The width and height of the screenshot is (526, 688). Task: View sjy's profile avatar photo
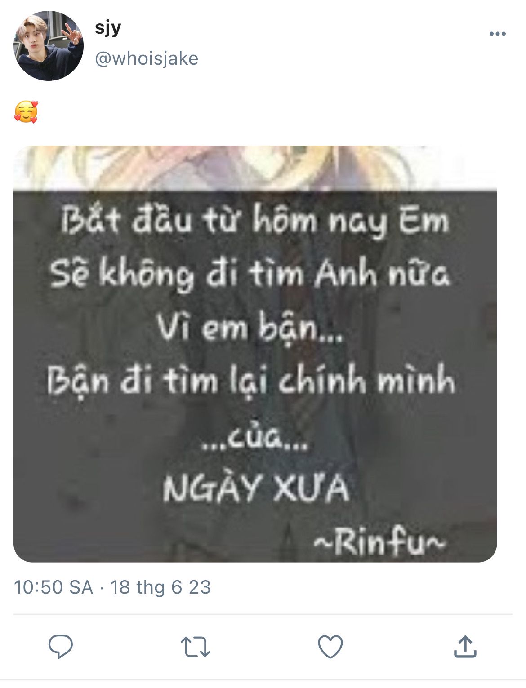[x=49, y=46]
